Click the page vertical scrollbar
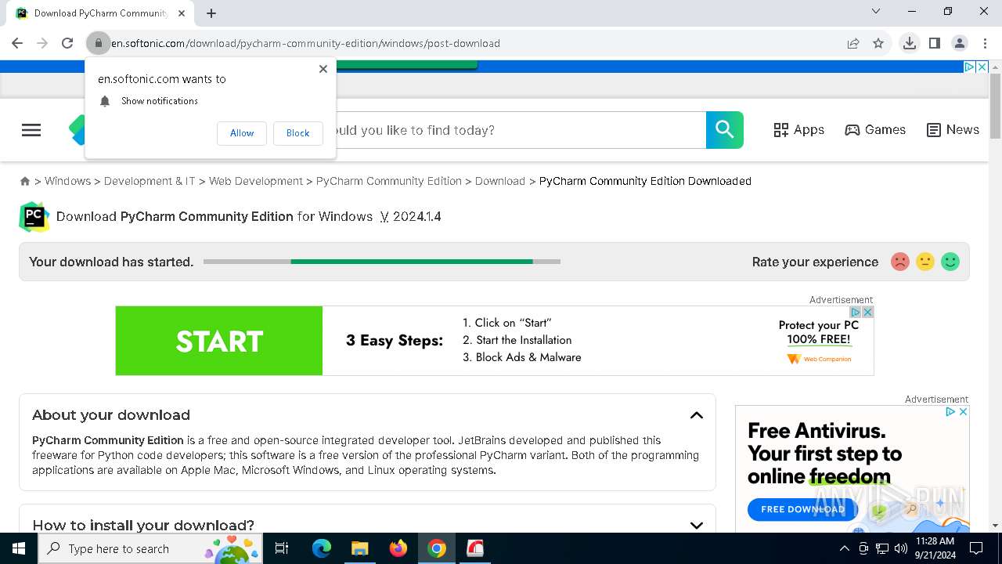Viewport: 1002px width, 564px height. point(996,106)
